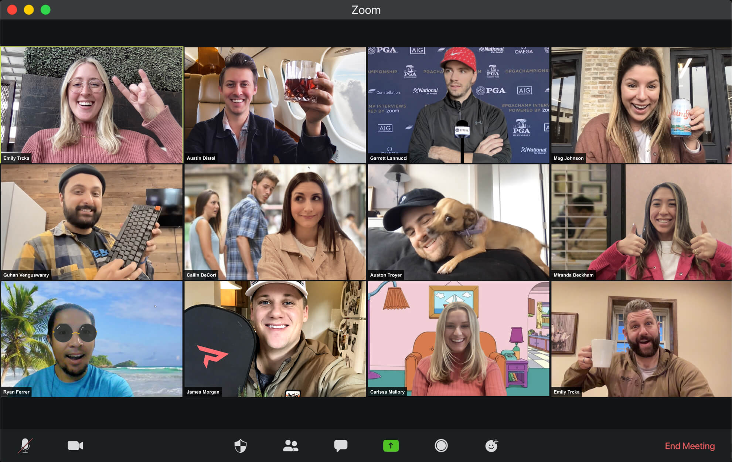
Task: Select Garrett Lannucci's video tile
Action: click(x=459, y=105)
